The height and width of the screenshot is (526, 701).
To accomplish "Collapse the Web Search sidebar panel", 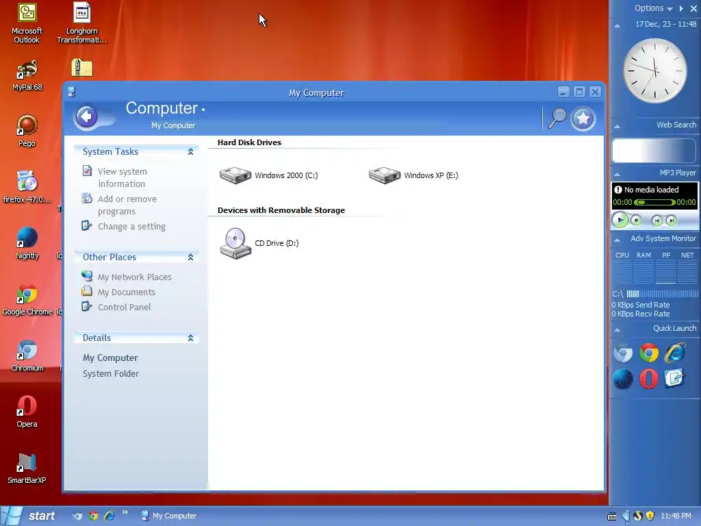I will (x=617, y=126).
